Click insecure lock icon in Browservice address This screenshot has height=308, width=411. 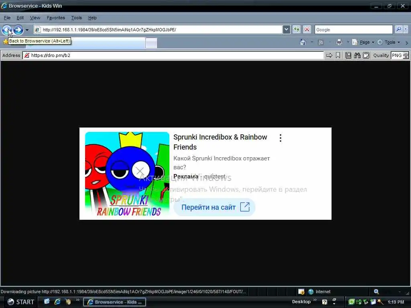[x=26, y=55]
